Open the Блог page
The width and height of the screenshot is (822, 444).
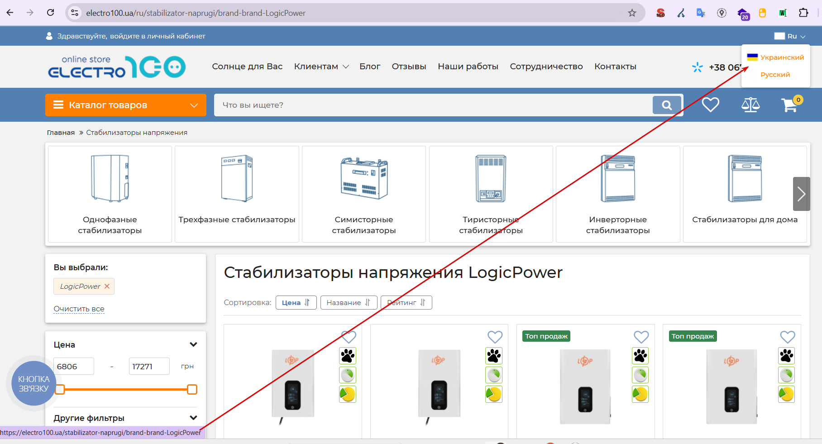(x=370, y=67)
